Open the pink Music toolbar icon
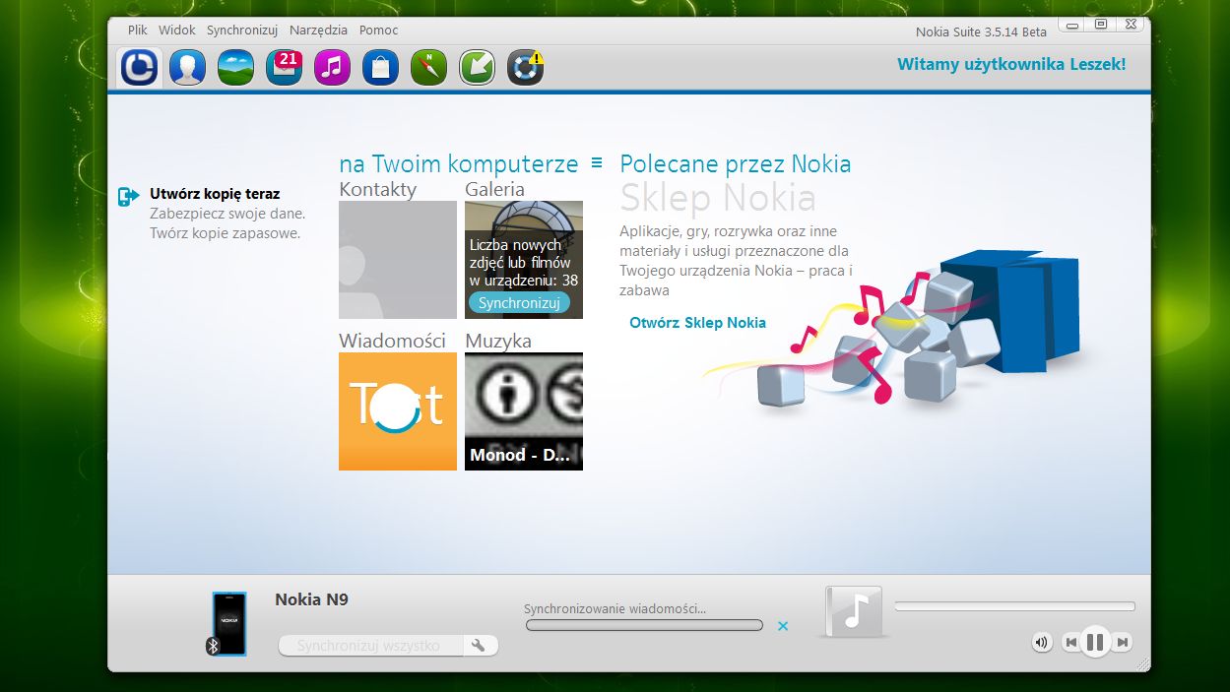The width and height of the screenshot is (1230, 692). 332,67
